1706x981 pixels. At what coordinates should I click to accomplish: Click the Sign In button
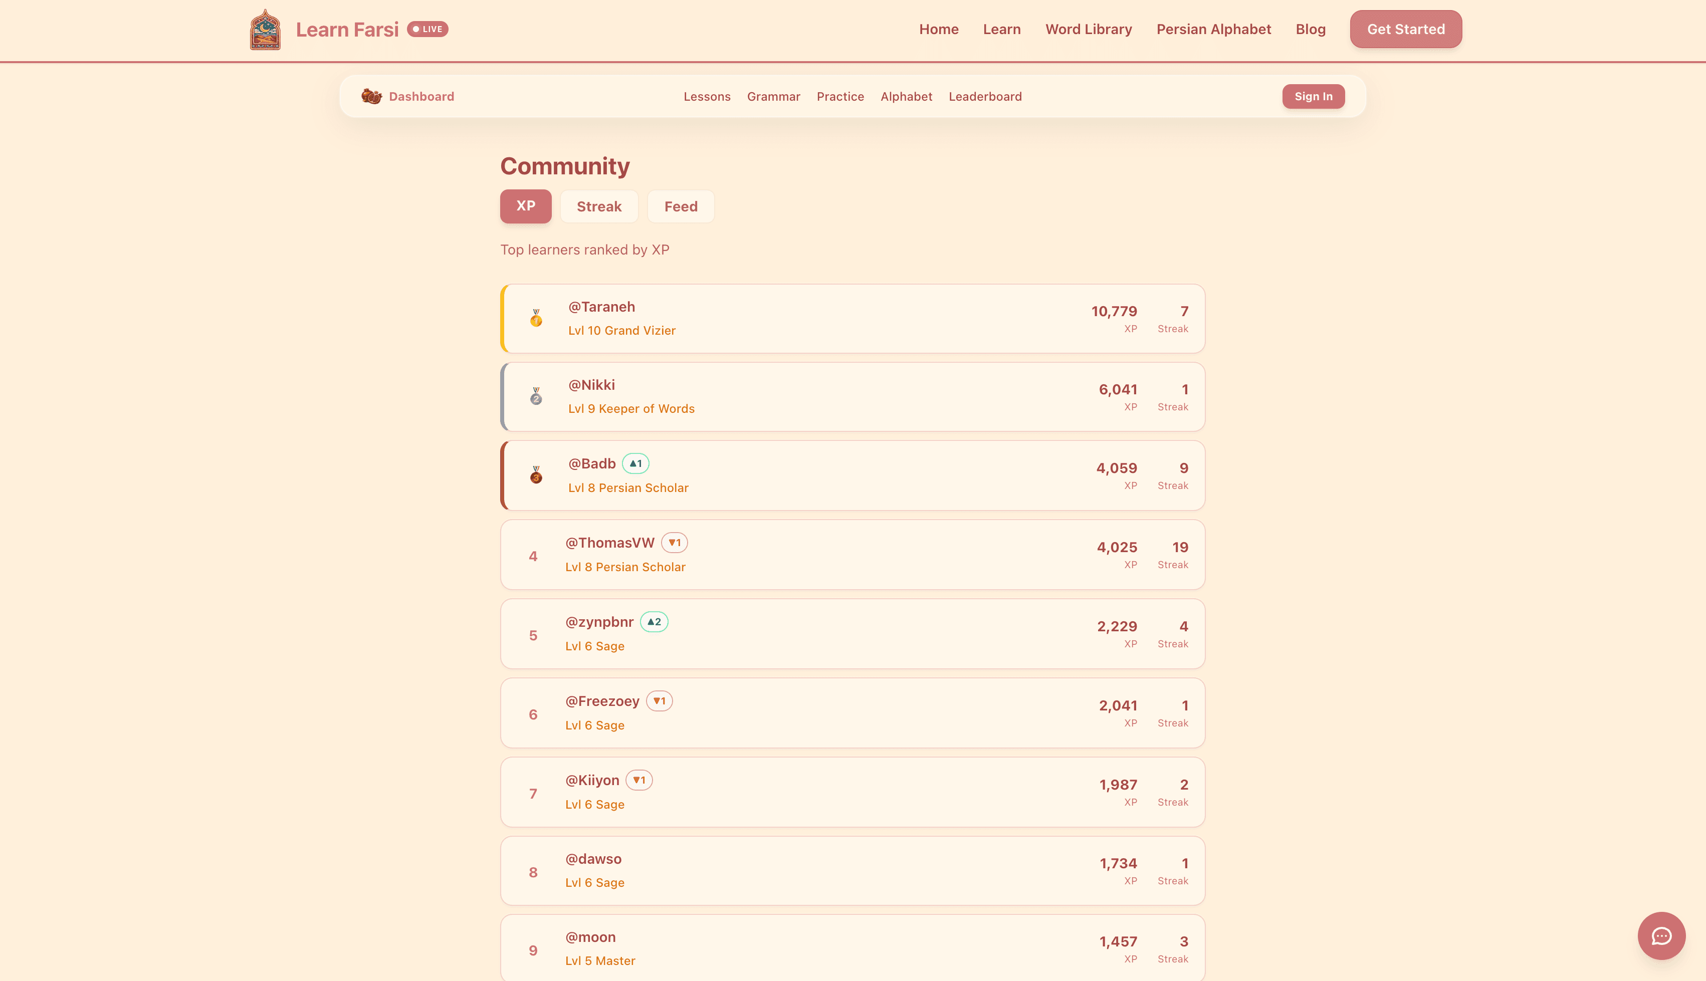(1313, 96)
